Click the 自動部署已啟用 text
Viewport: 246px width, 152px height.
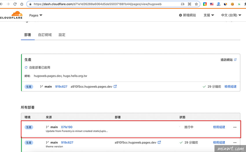[40, 67]
